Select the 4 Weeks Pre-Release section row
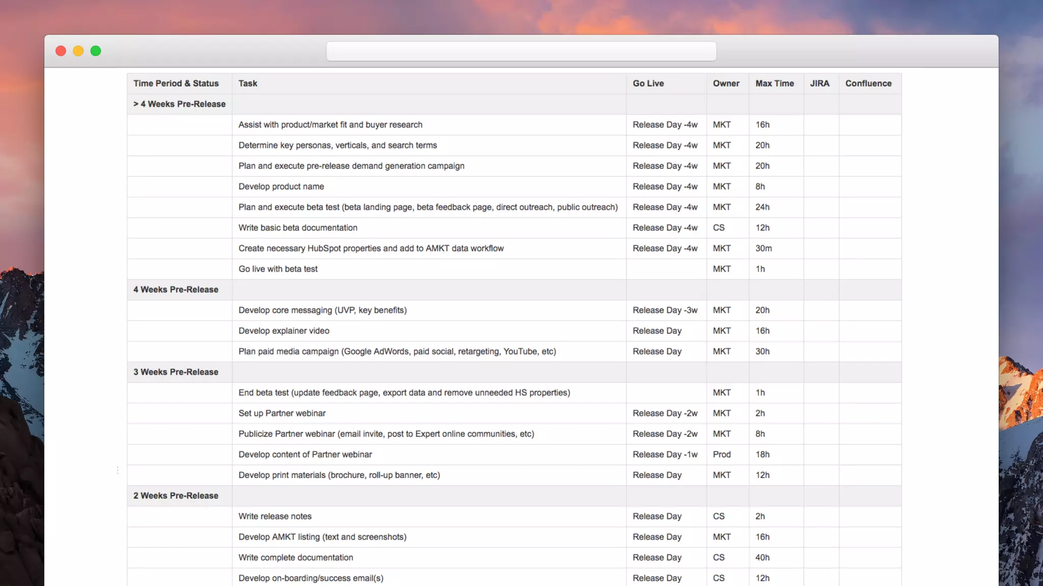 pos(176,290)
